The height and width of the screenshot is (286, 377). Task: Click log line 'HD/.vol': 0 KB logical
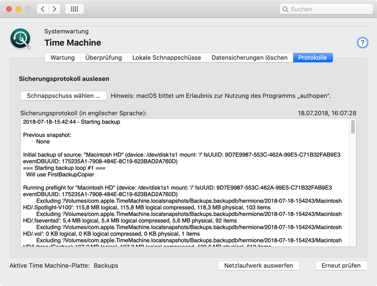pos(111,234)
